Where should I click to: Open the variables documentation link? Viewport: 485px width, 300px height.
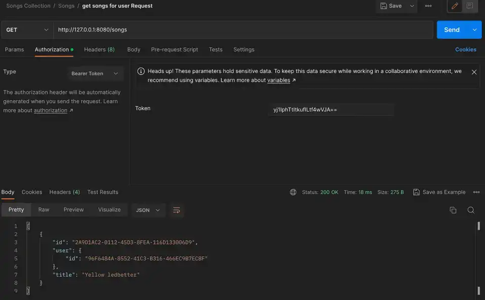(x=279, y=80)
